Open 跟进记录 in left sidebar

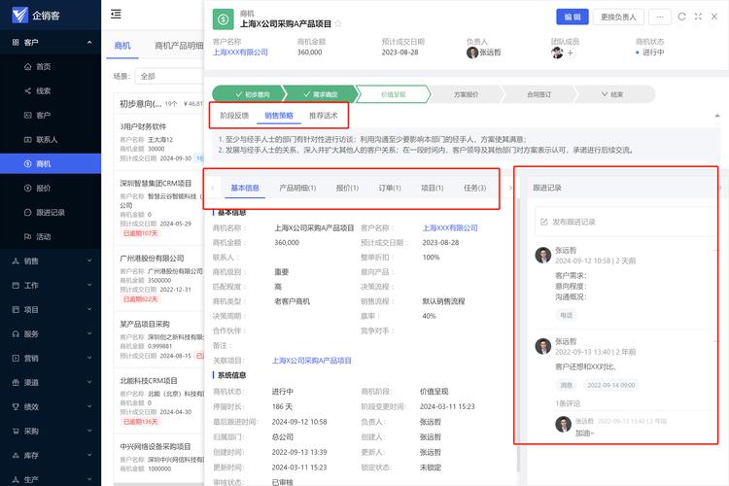(x=51, y=212)
